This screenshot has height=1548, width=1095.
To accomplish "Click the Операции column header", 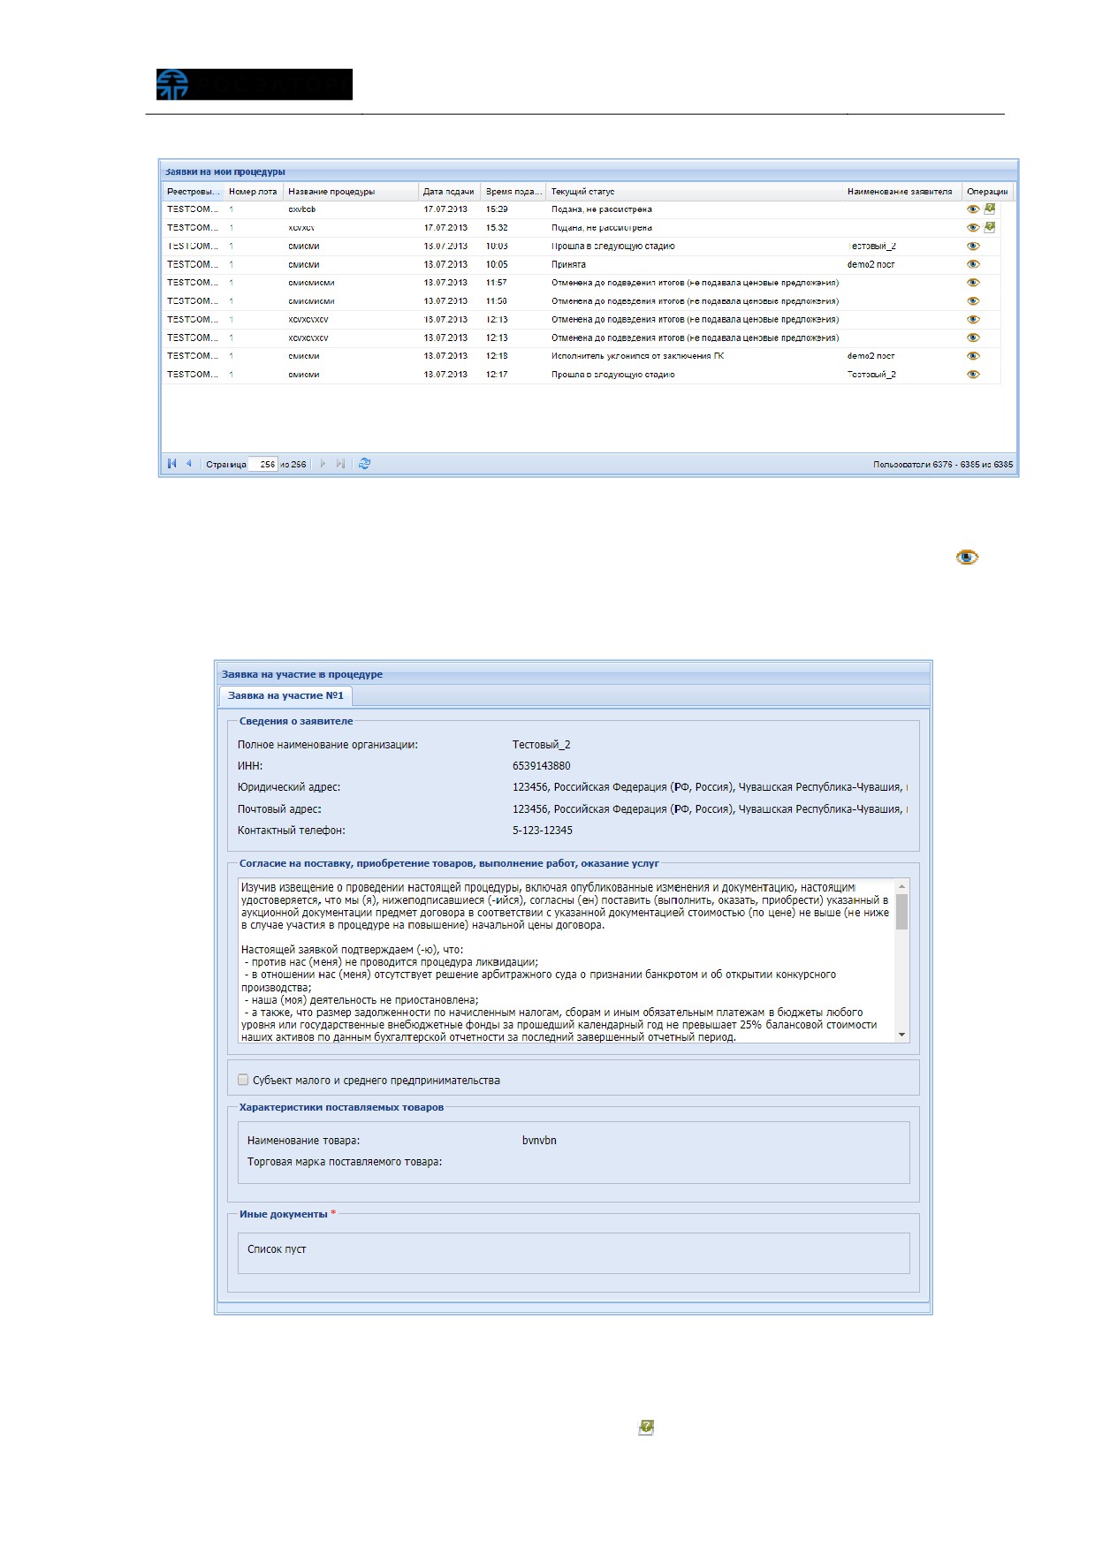I will [x=987, y=192].
